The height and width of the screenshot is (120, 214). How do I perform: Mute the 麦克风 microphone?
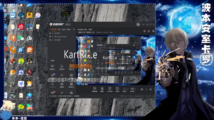coord(124,90)
